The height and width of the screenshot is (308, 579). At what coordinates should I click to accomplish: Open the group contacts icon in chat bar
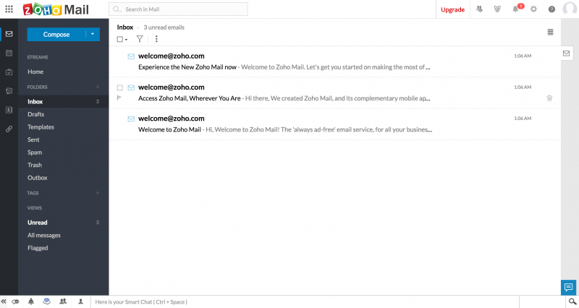tap(63, 301)
